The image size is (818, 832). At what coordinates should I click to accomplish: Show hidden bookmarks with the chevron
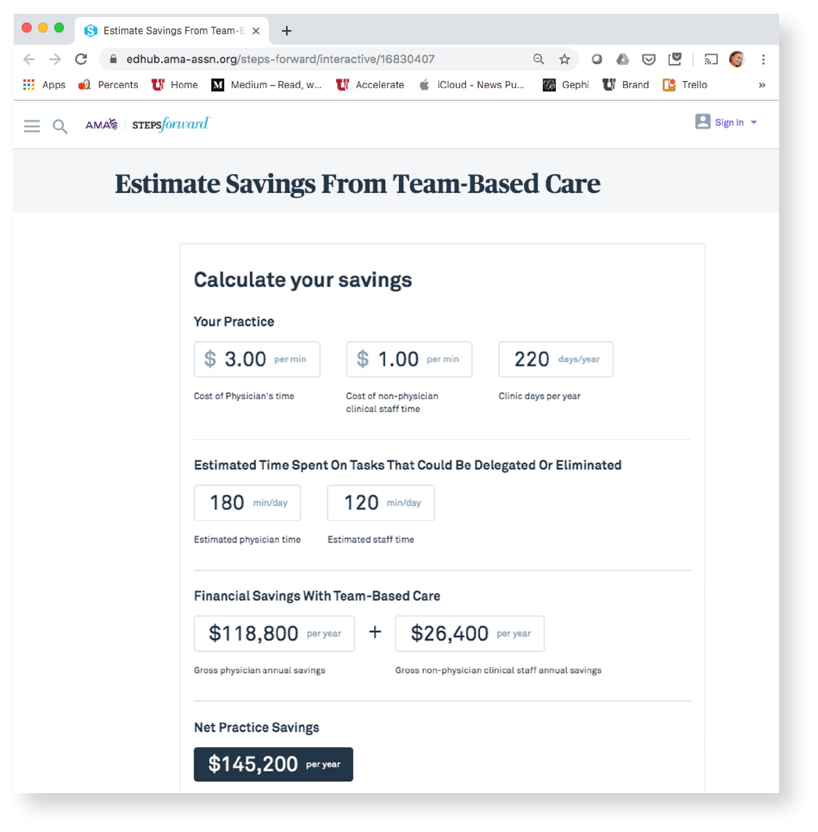click(762, 85)
